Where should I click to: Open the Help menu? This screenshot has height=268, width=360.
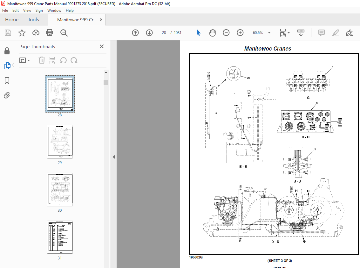click(70, 10)
